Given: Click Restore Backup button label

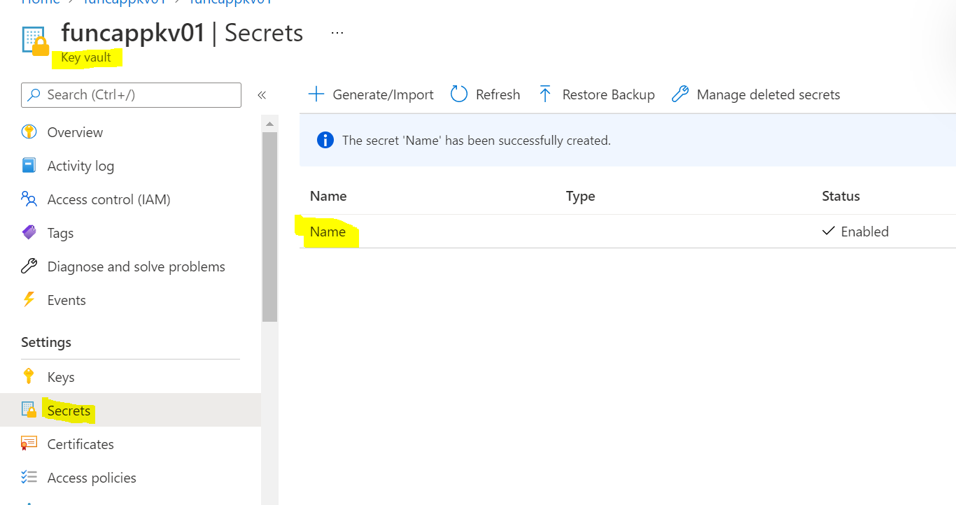Looking at the screenshot, I should click(x=608, y=94).
